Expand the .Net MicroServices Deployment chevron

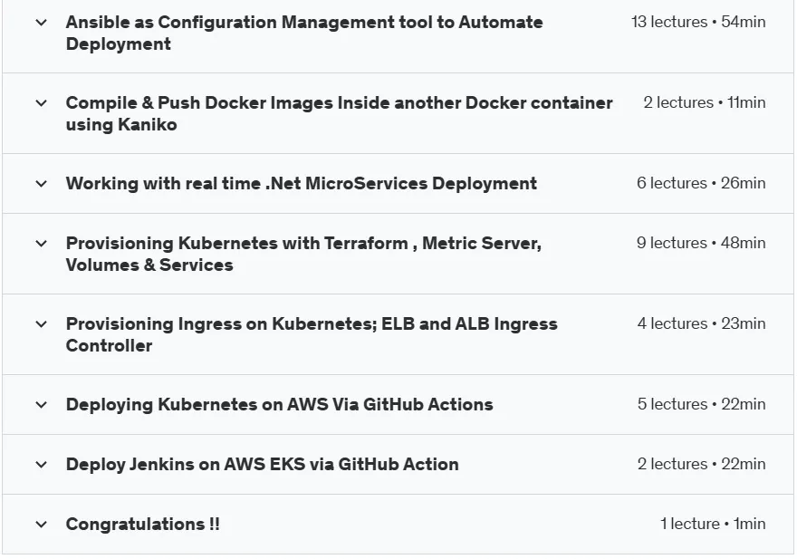(x=41, y=184)
